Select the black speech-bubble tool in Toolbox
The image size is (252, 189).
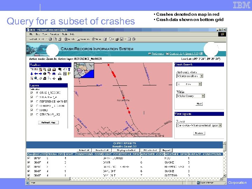pyautogui.click(x=60, y=69)
